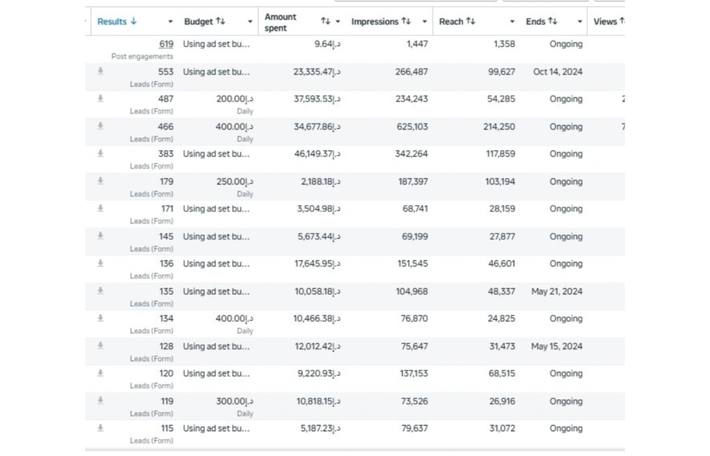Sort by the Budget column arrows icon

click(x=220, y=21)
